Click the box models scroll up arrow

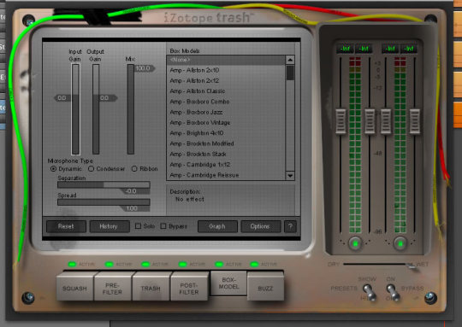coord(290,60)
